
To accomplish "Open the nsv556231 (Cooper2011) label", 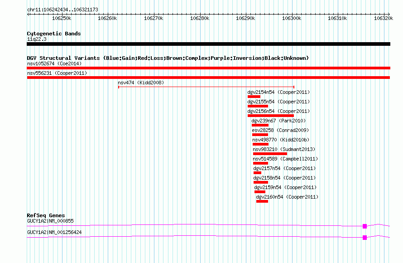I will tap(57, 73).
